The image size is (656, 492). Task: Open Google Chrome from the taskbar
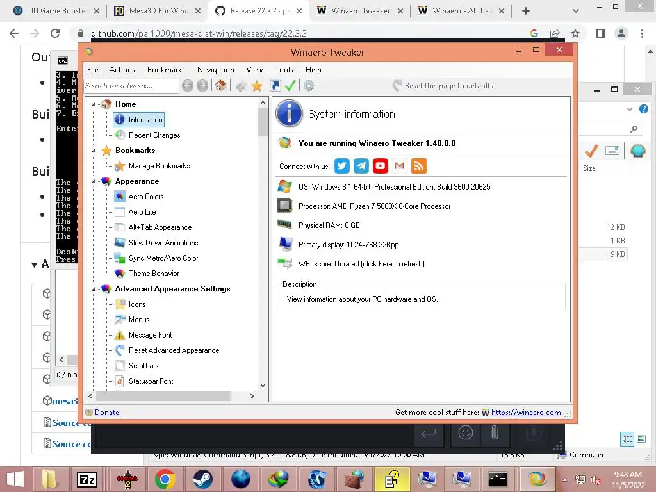point(165,479)
